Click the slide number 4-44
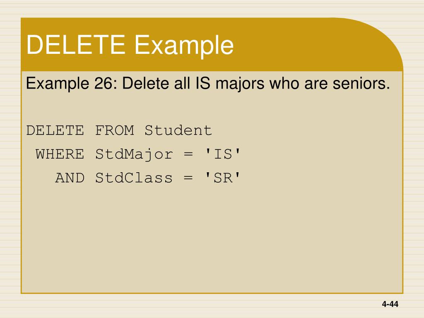 click(390, 304)
